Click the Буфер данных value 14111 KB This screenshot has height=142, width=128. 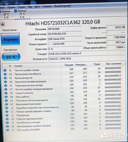(116, 27)
